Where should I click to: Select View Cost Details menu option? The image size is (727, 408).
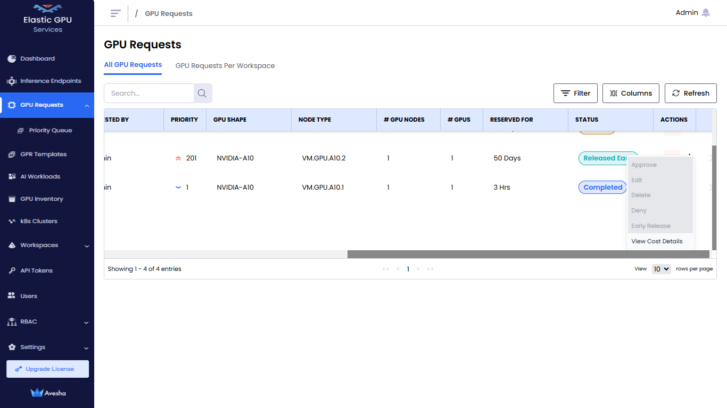(x=657, y=241)
